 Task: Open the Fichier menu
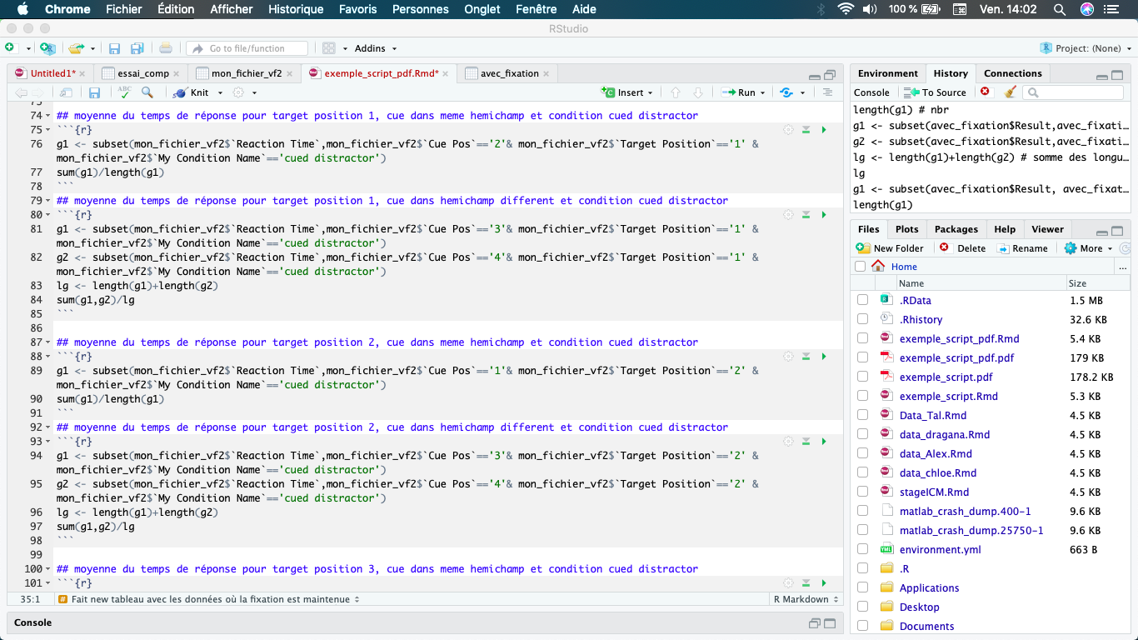124,9
